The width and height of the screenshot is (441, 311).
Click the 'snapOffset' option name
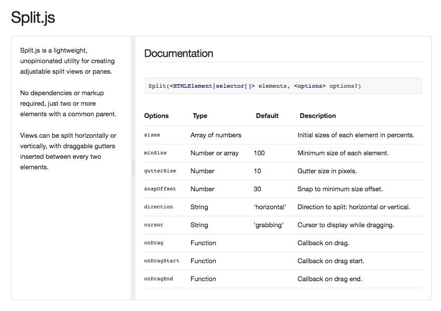coord(160,189)
